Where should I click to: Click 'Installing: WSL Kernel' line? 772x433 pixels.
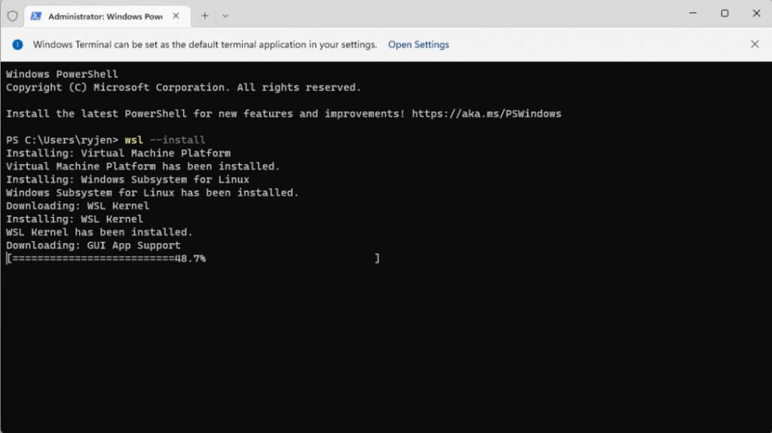75,219
